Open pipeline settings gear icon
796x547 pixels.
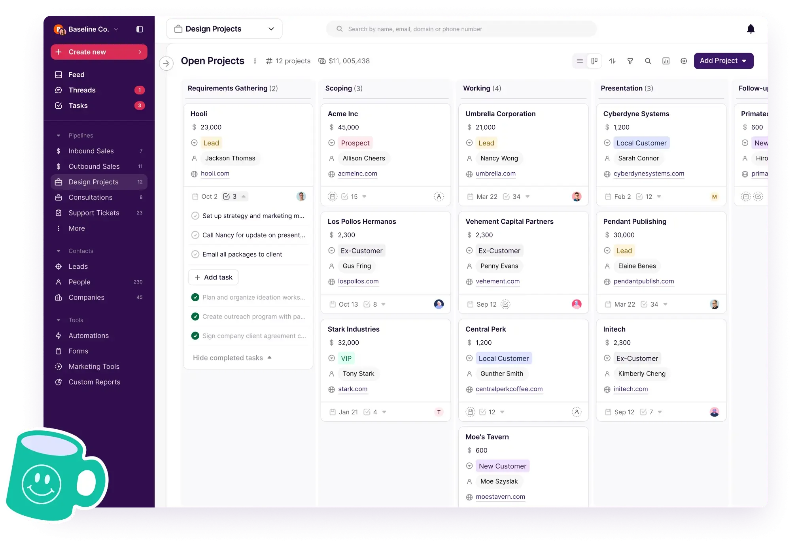[684, 61]
